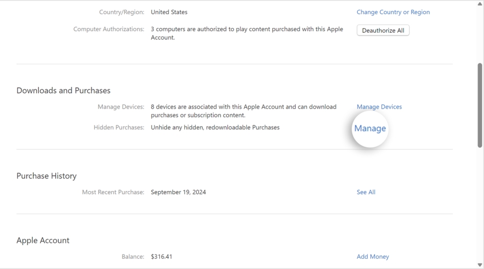Select the Hidden Purchases label
This screenshot has width=484, height=269.
pos(119,128)
